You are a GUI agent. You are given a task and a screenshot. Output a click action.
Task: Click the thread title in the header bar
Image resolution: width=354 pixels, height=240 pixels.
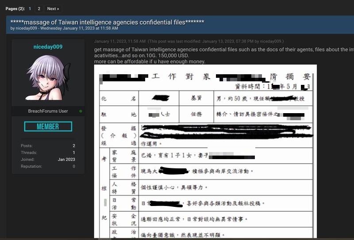pos(107,22)
